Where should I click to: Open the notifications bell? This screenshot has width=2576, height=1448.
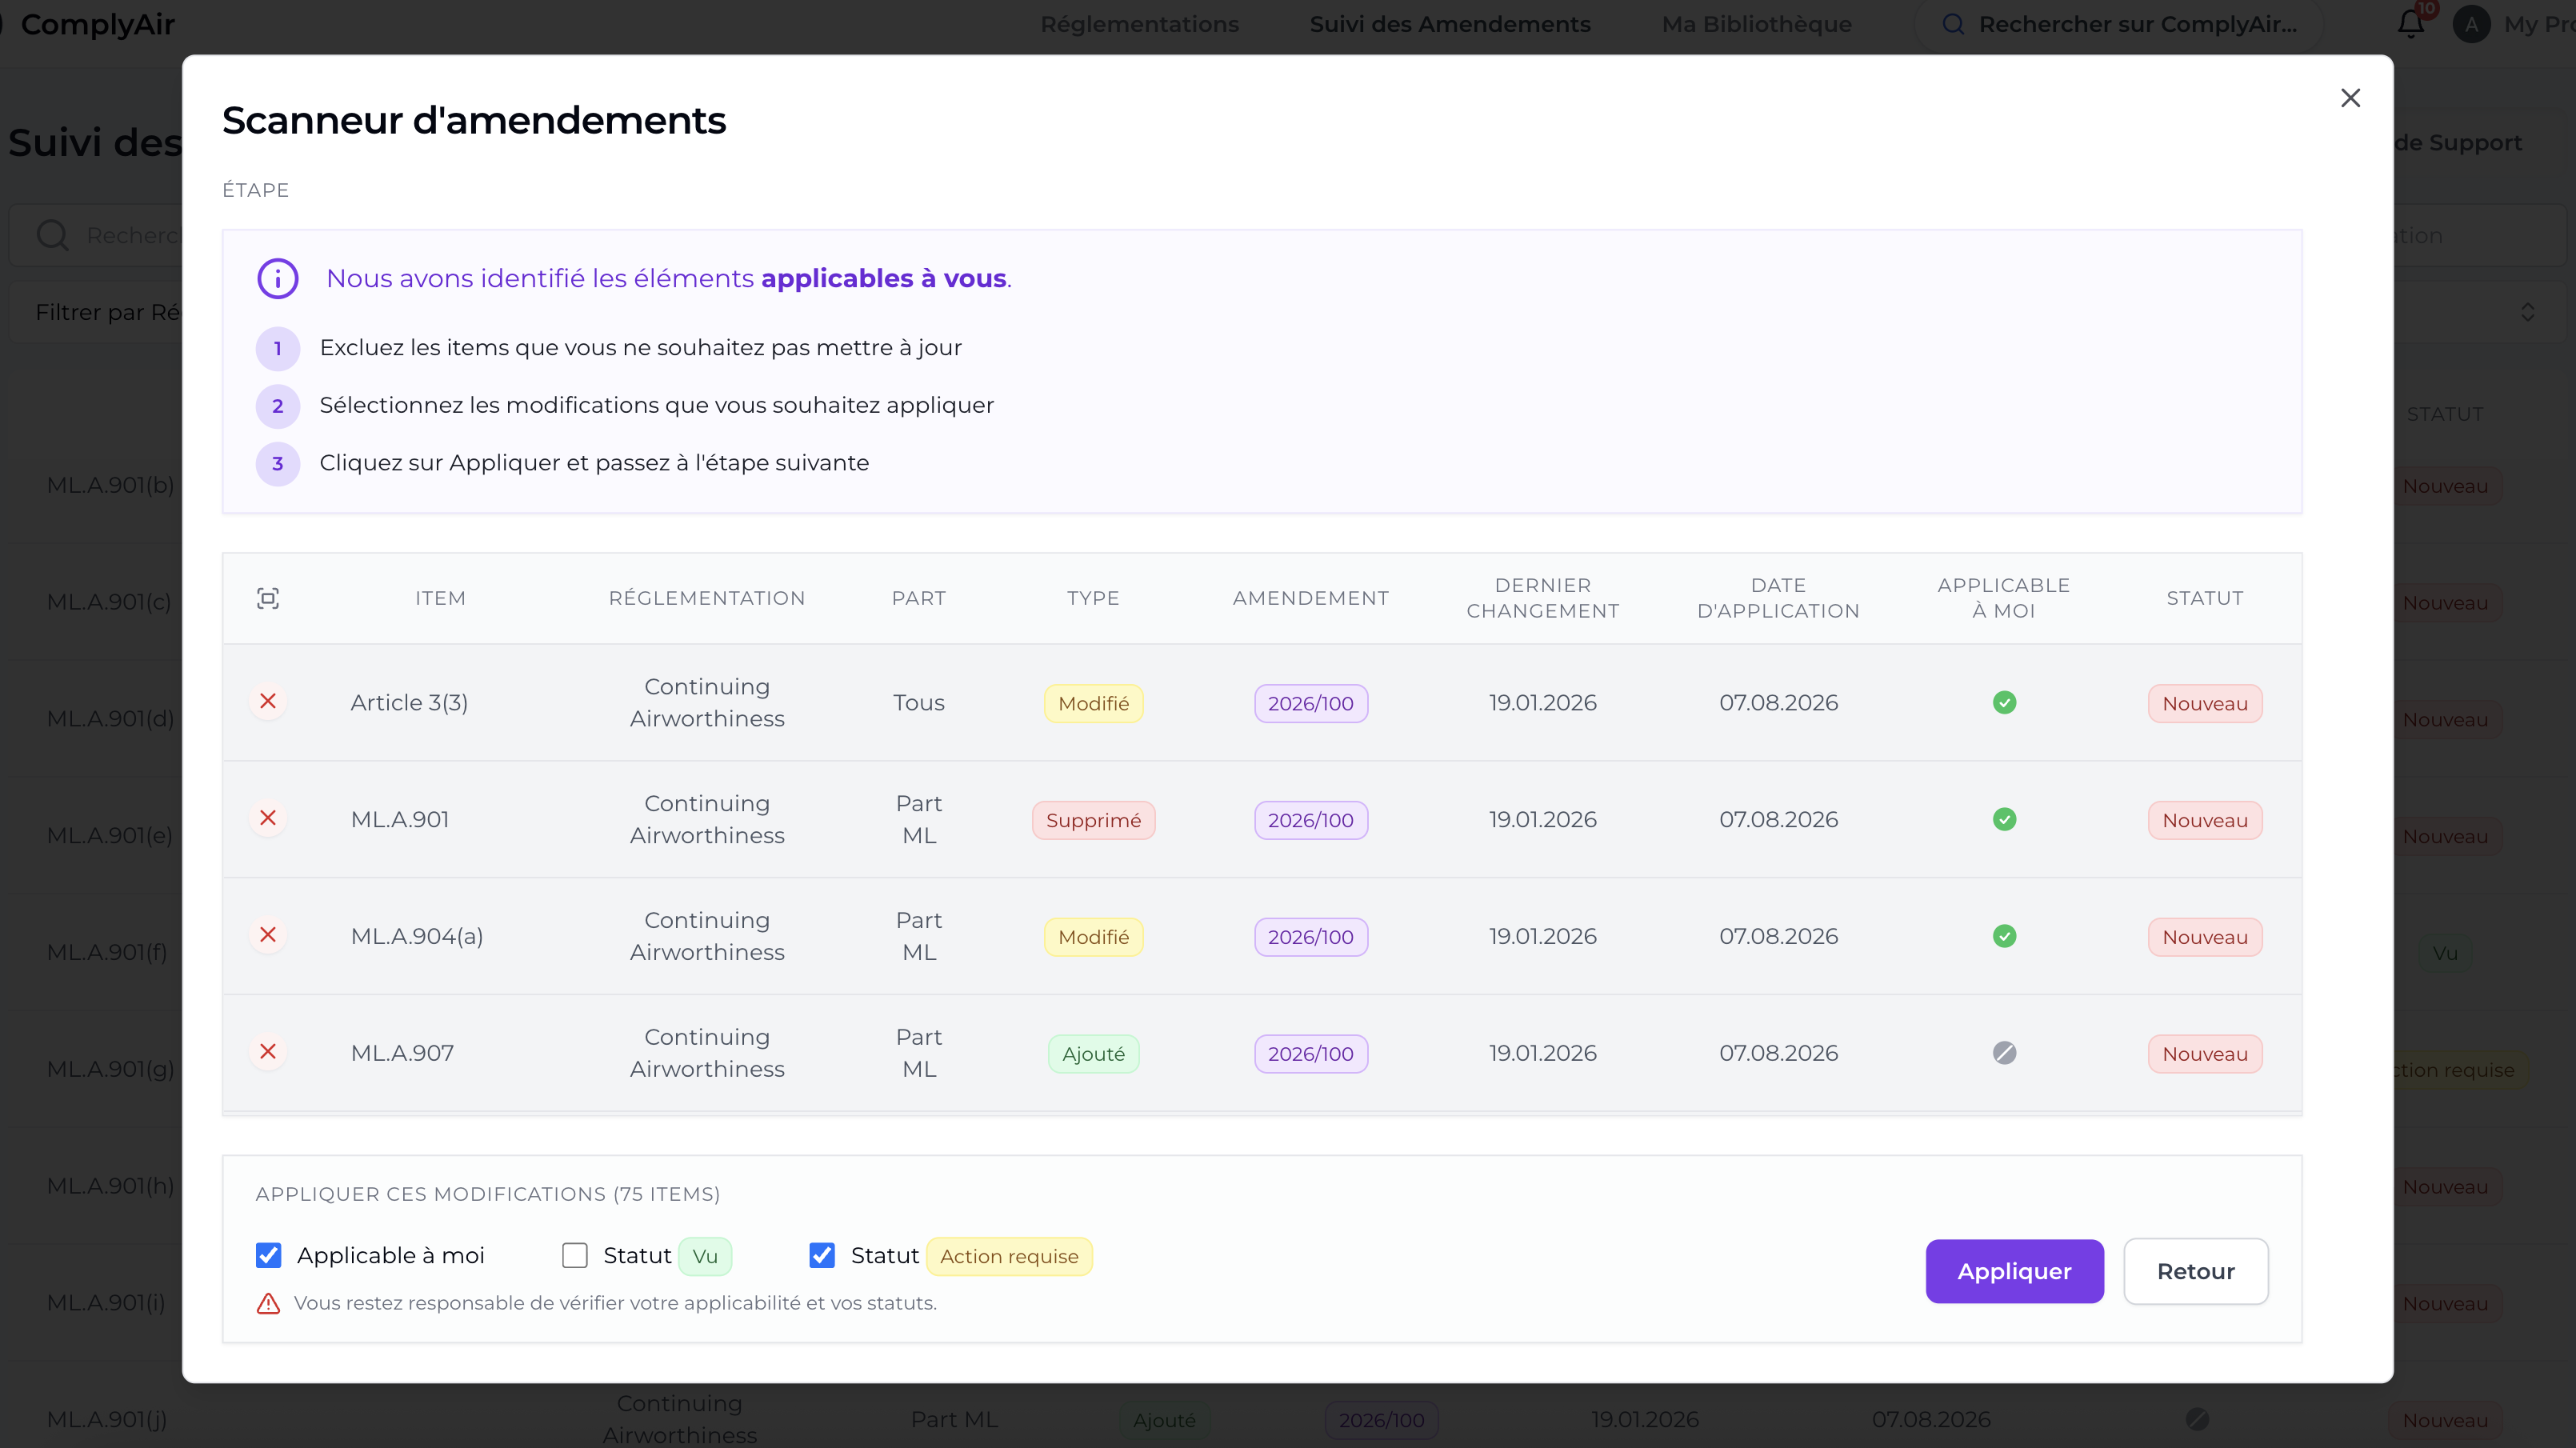[x=2410, y=24]
